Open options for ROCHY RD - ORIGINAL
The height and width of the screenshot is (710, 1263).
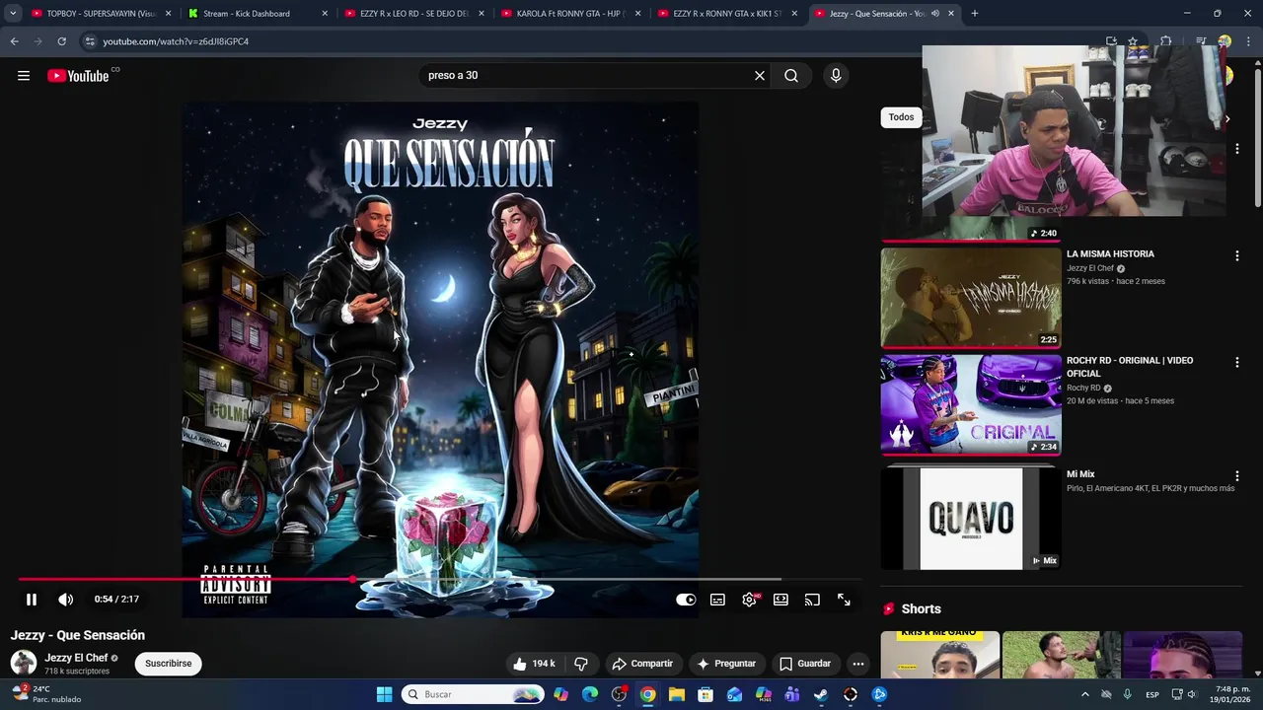[1236, 363]
